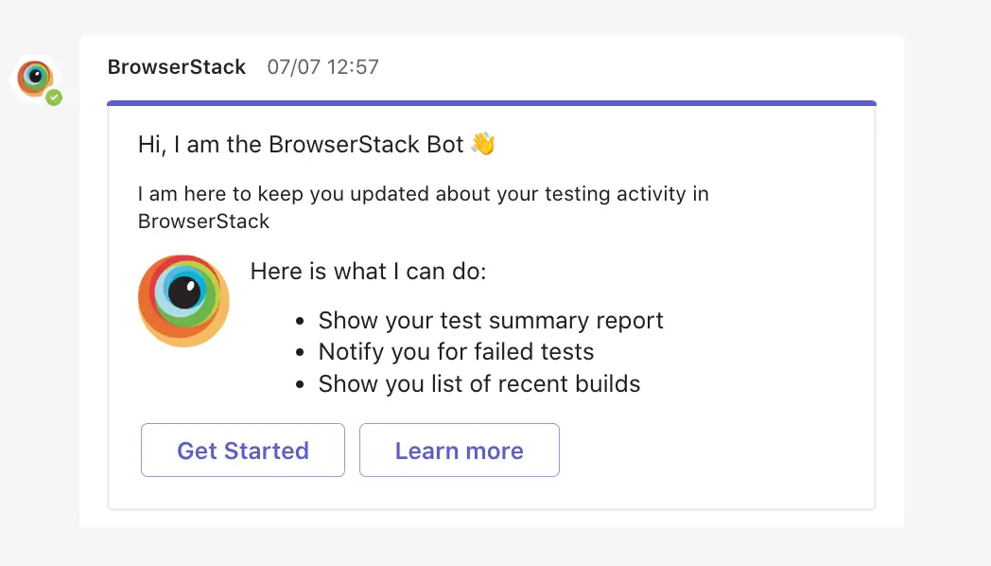
Task: Click the BrowserStack bot avatar beside the message
Action: coord(35,80)
